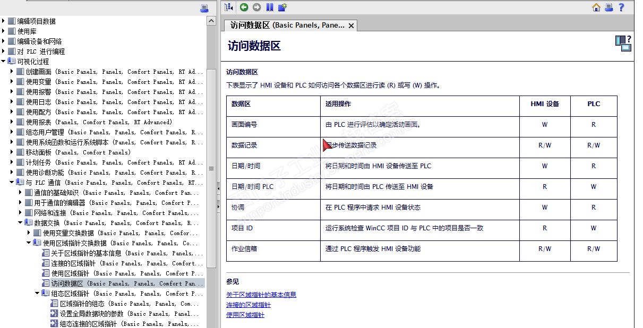Select the highlighted 访问数据区 tree page

click(x=127, y=283)
